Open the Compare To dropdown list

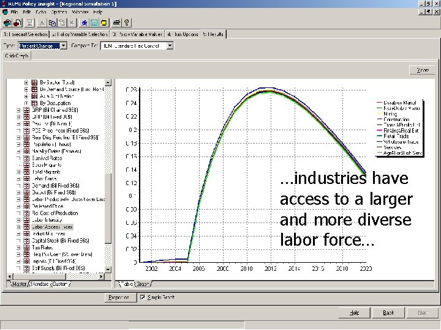coord(170,45)
